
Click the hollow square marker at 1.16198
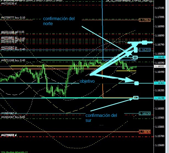point(135,98)
